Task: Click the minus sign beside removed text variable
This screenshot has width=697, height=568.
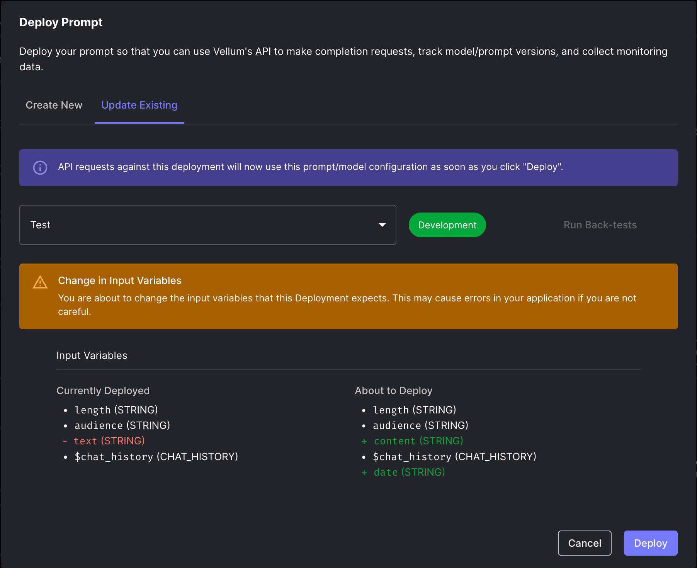Action: click(x=65, y=441)
